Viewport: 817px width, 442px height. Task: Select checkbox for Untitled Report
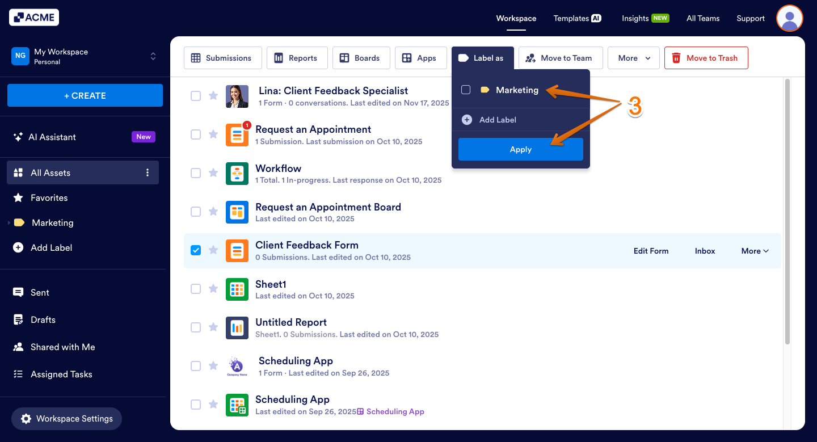[x=196, y=327]
